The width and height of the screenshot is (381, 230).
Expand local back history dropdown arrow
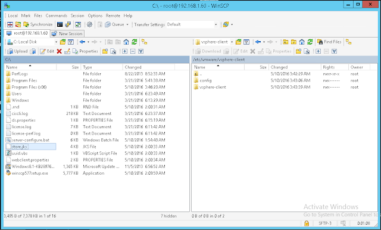point(88,42)
